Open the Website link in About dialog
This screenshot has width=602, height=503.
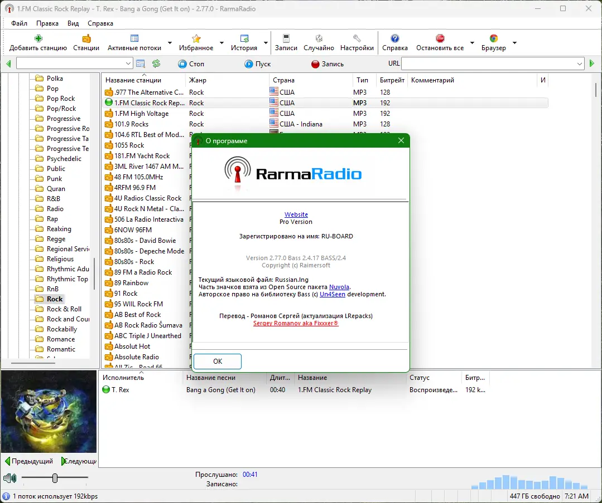coord(296,214)
